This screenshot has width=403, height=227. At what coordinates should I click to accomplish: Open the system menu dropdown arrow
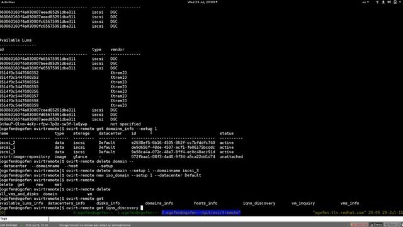tap(400, 2)
